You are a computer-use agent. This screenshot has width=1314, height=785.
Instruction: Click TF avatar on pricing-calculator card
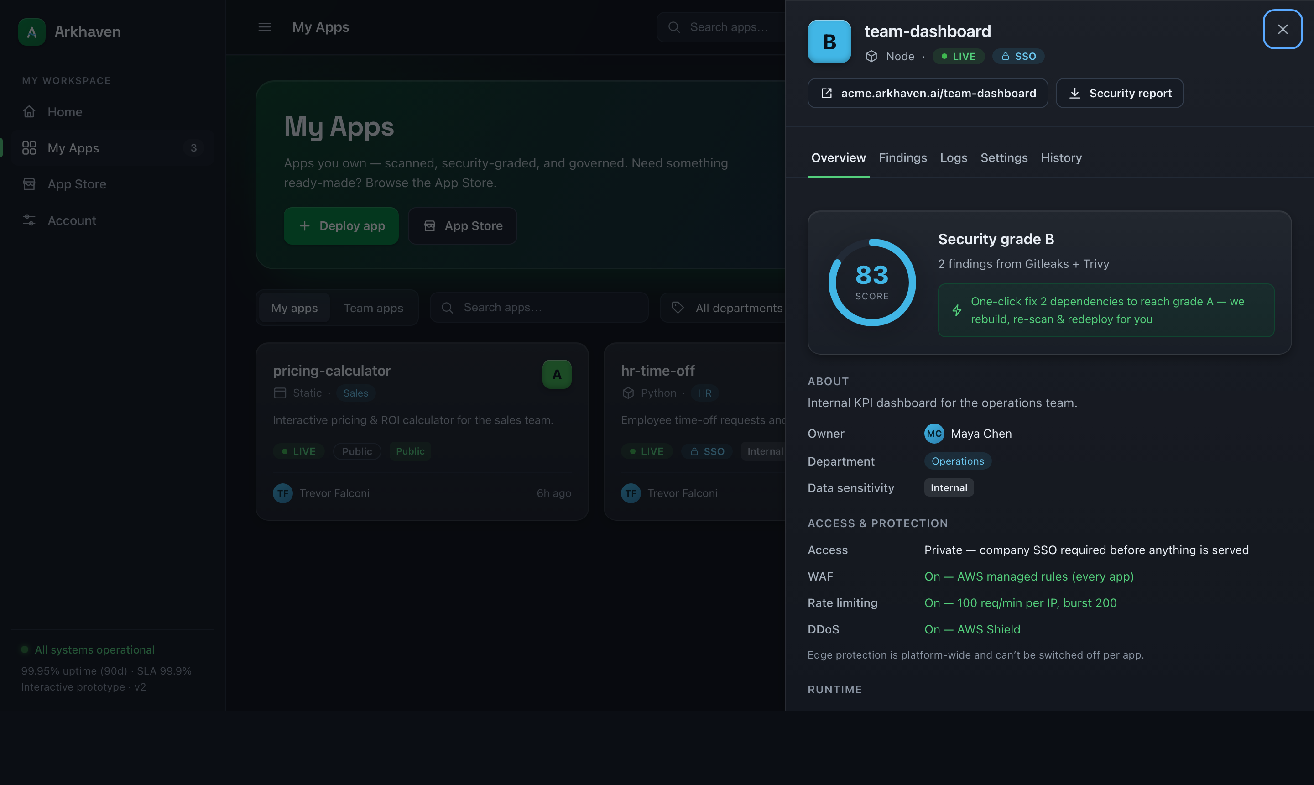pyautogui.click(x=283, y=493)
